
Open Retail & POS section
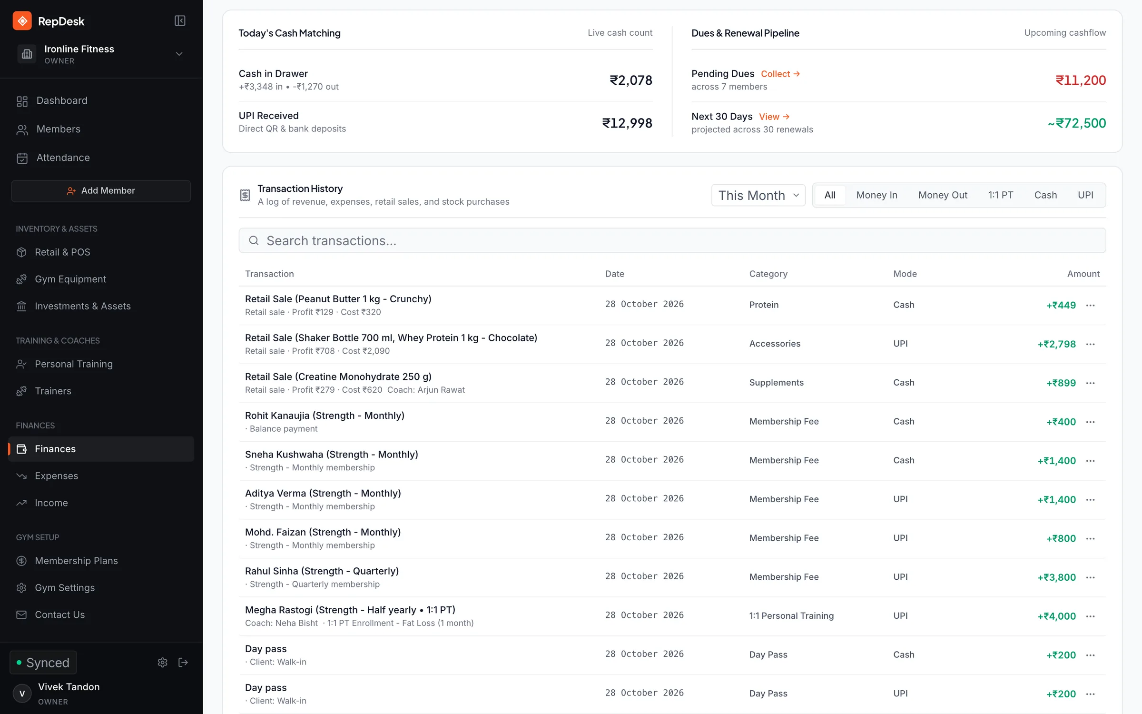pyautogui.click(x=101, y=252)
